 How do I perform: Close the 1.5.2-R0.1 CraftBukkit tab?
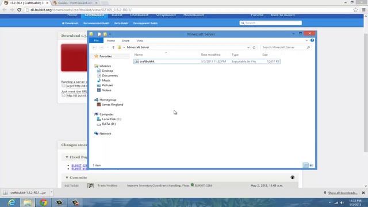coord(47,3)
